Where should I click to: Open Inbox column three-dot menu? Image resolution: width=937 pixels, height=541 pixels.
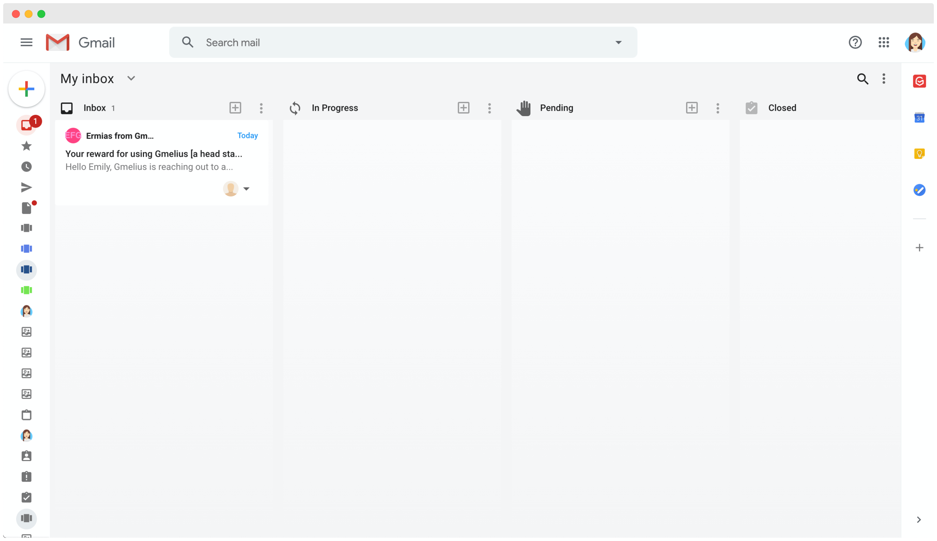coord(261,108)
